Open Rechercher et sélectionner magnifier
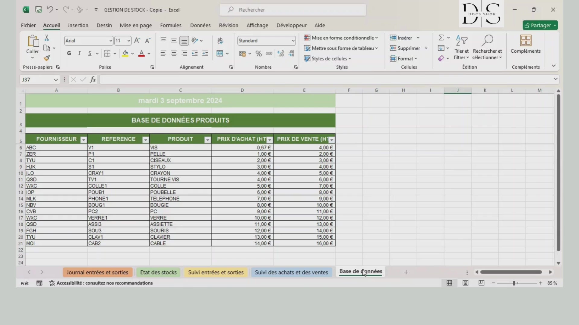Viewport: 579px width, 325px height. pyautogui.click(x=487, y=47)
